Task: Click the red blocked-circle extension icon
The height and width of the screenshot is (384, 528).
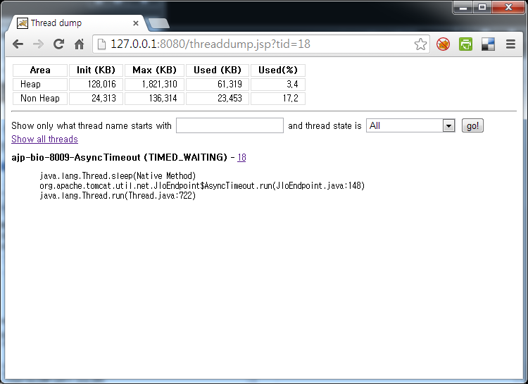Action: 443,44
